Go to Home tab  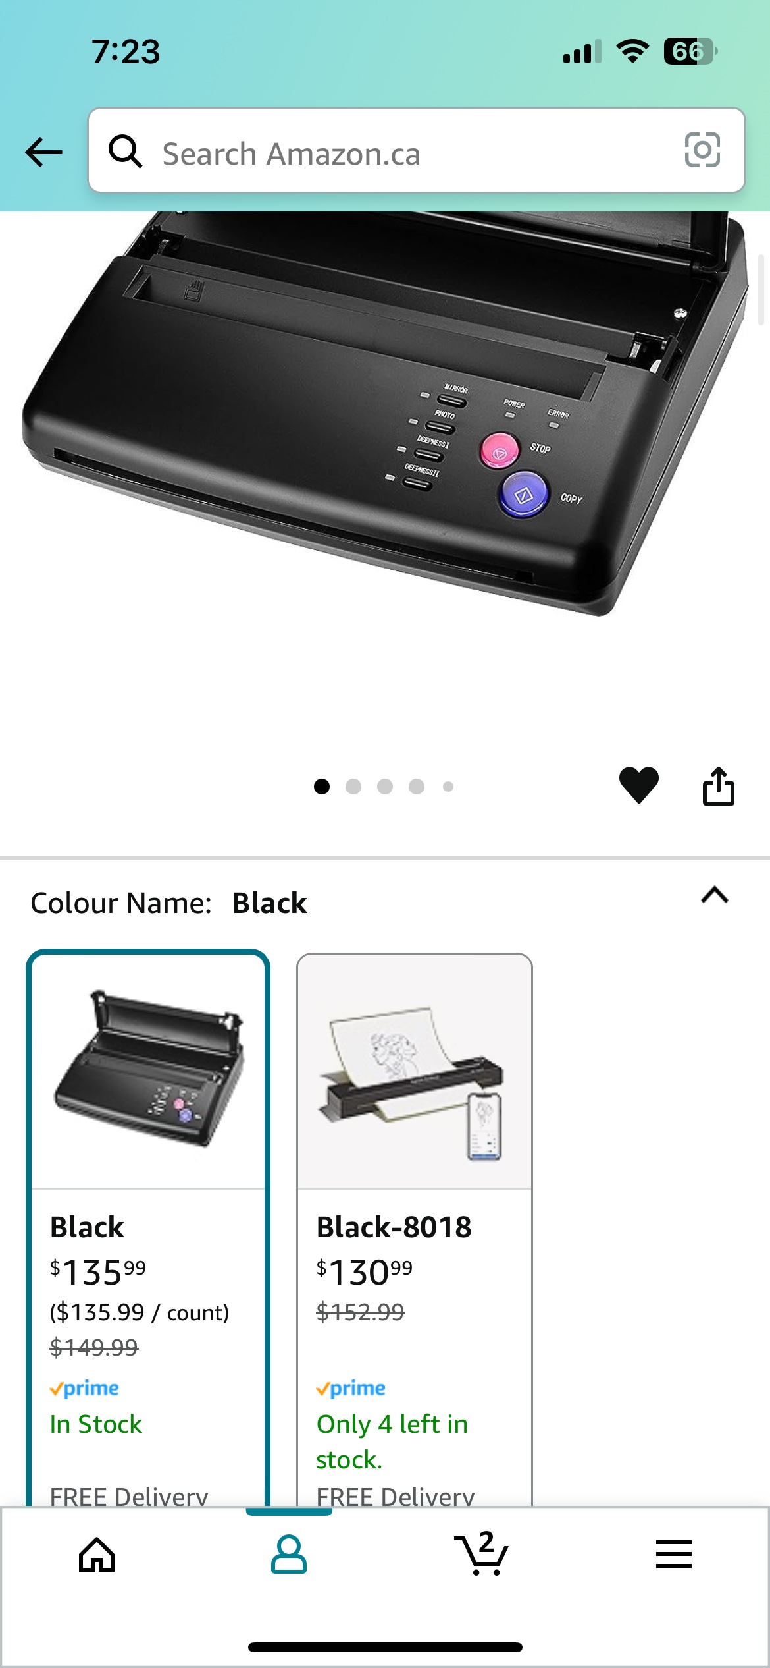tap(97, 1554)
